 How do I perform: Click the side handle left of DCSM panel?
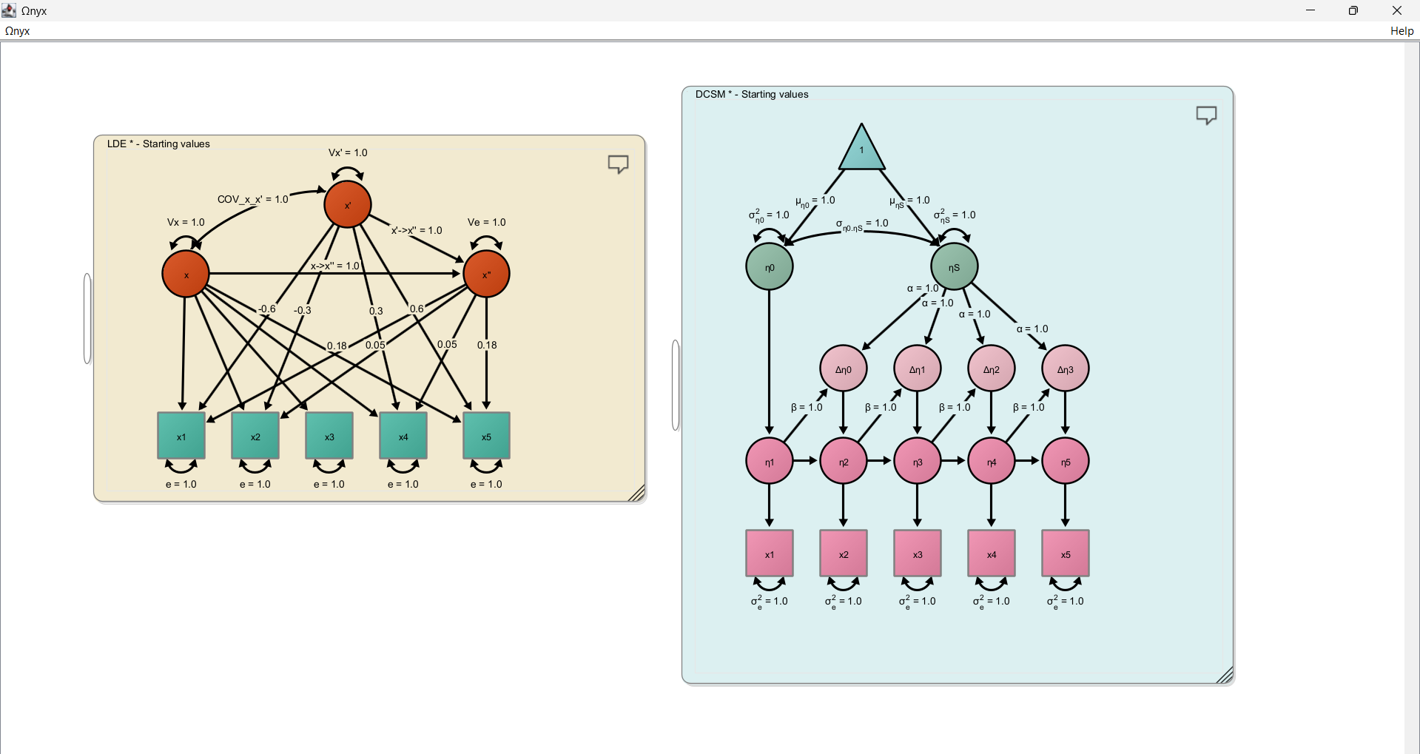[x=676, y=385]
